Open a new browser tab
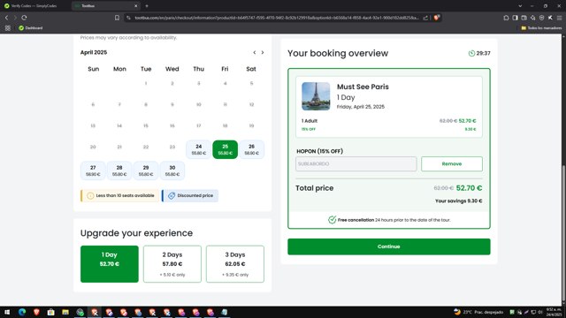 (x=147, y=6)
